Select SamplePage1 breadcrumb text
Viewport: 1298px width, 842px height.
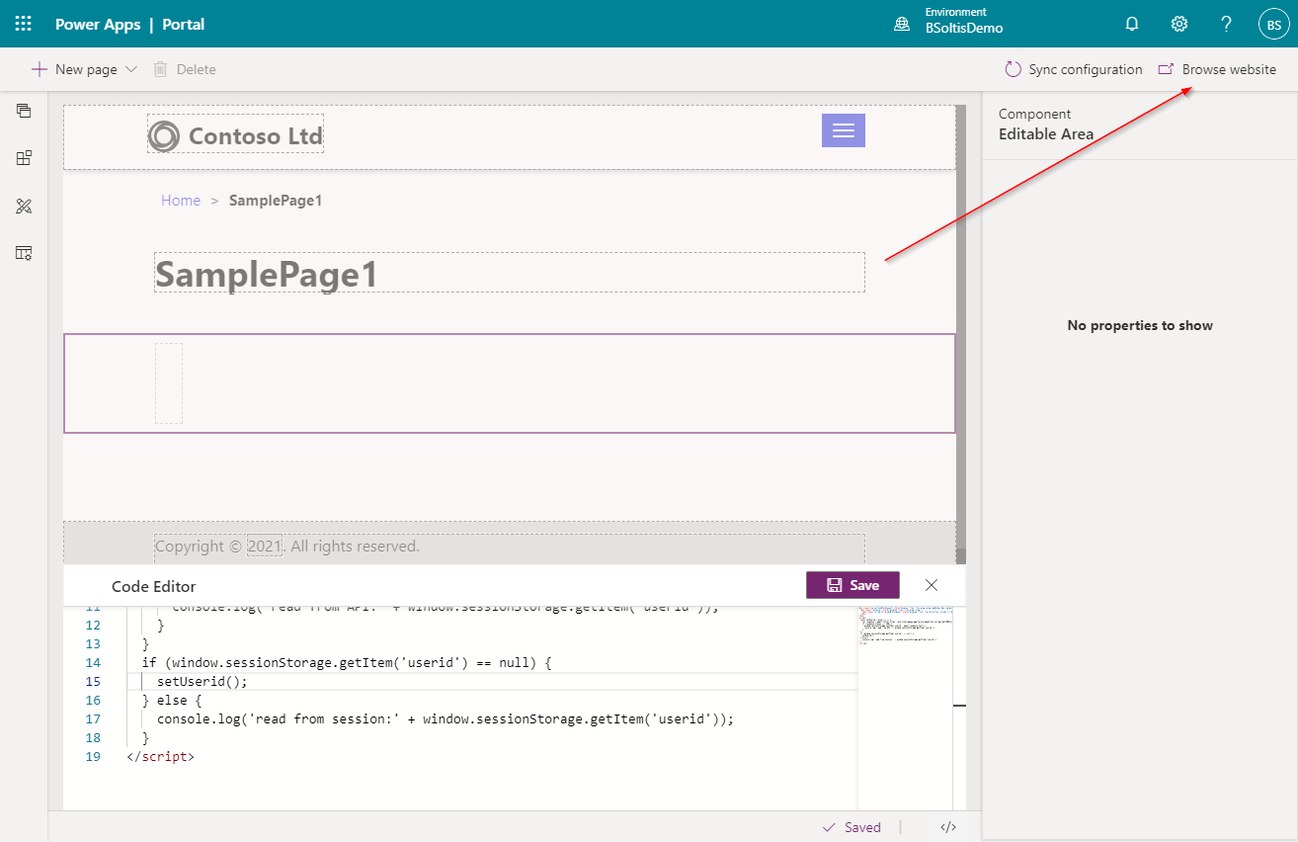click(276, 201)
